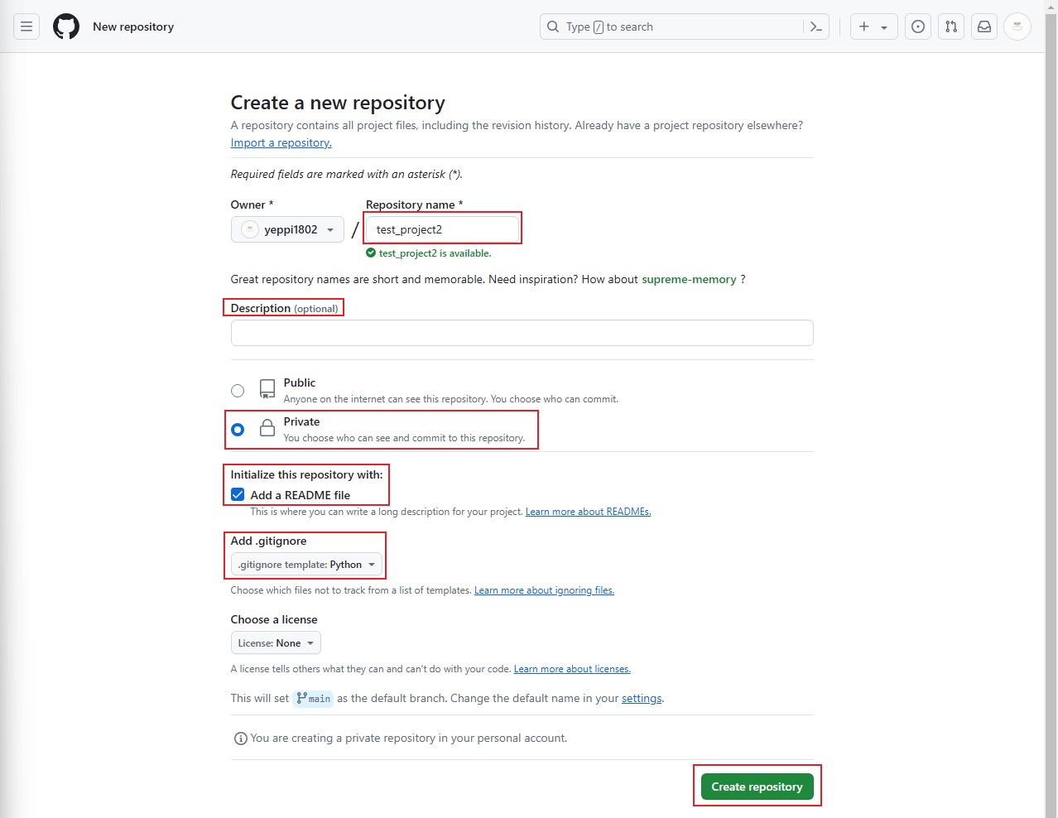The height and width of the screenshot is (818, 1058).
Task: Open the Pull requests icon
Action: pos(951,26)
